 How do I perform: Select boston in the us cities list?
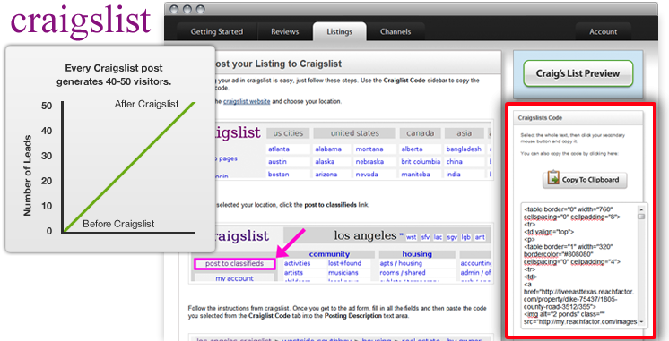(x=279, y=175)
